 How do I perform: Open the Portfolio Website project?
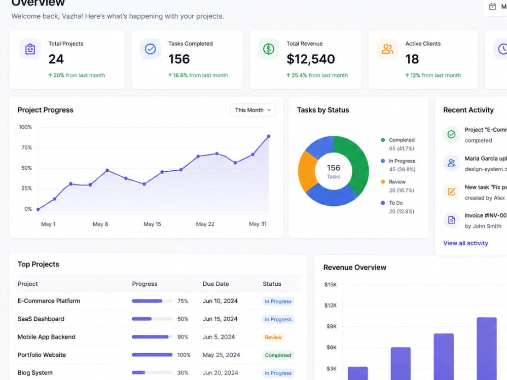42,355
